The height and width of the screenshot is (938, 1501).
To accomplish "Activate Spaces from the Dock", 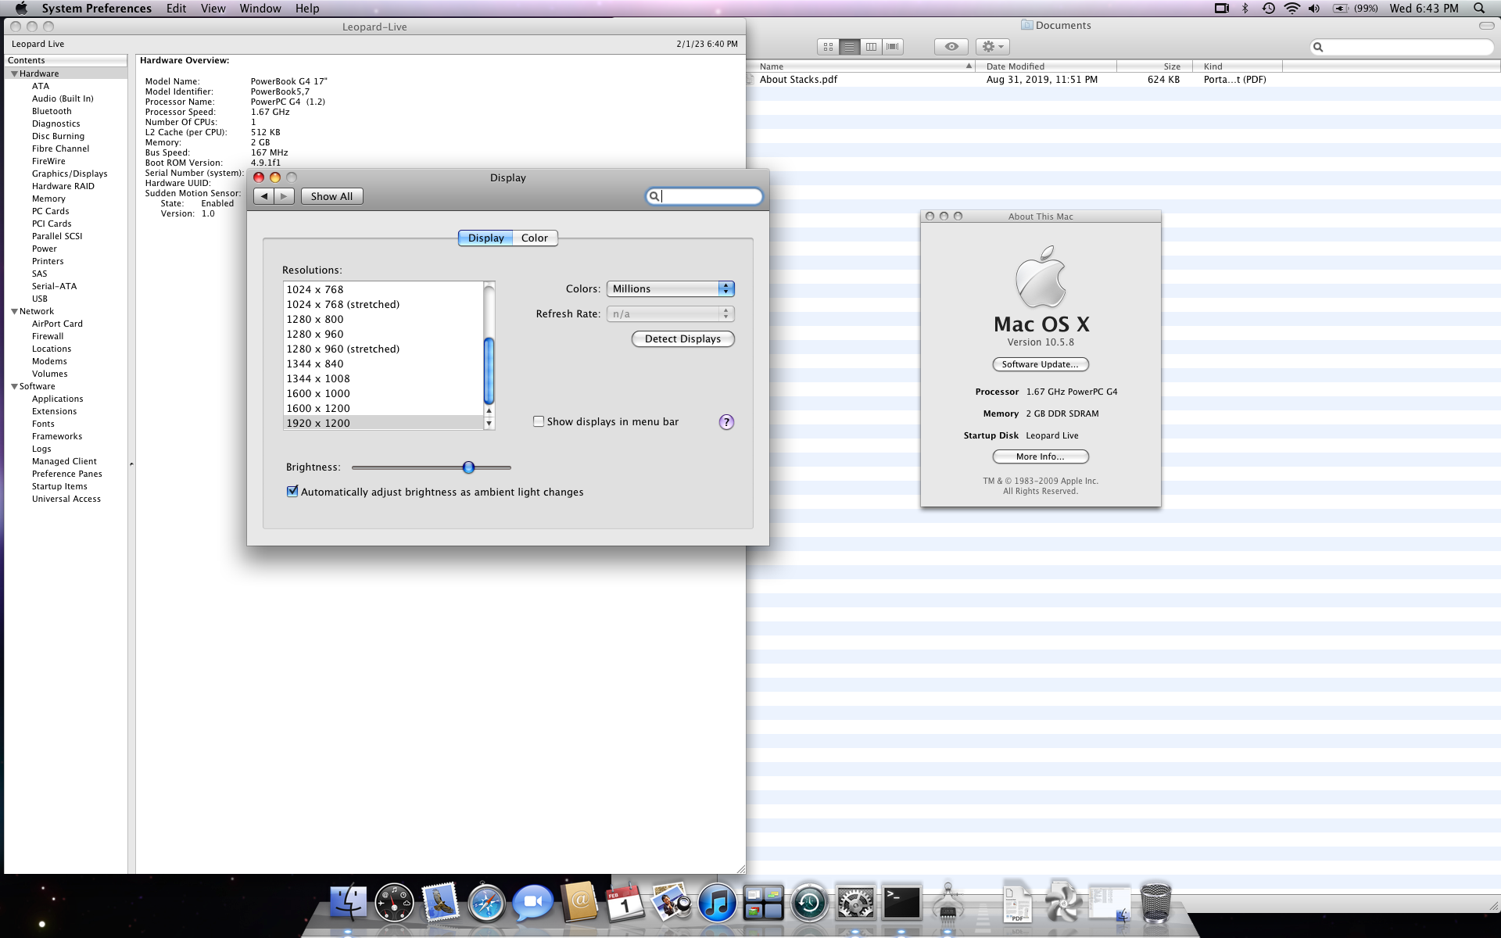I will 763,903.
